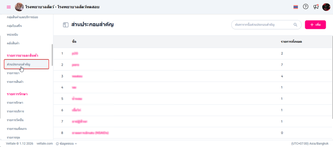
Task: Go to รายการรักษา sidebar item
Action: (x=14, y=103)
